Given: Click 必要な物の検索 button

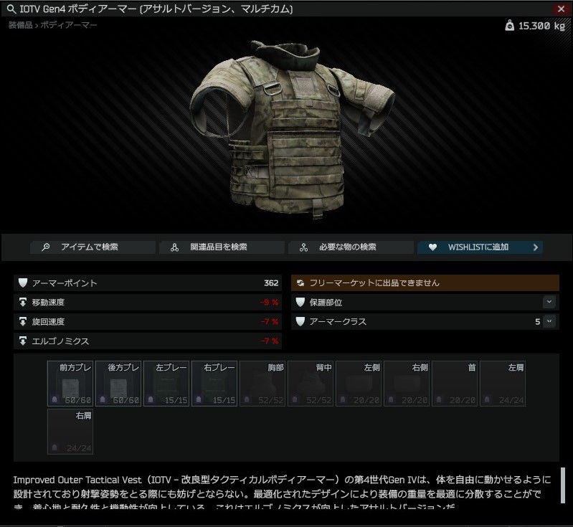Looking at the screenshot, I should point(351,247).
